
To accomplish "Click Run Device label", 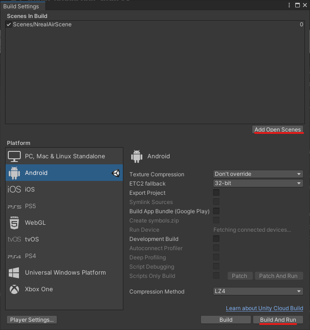I will point(144,230).
